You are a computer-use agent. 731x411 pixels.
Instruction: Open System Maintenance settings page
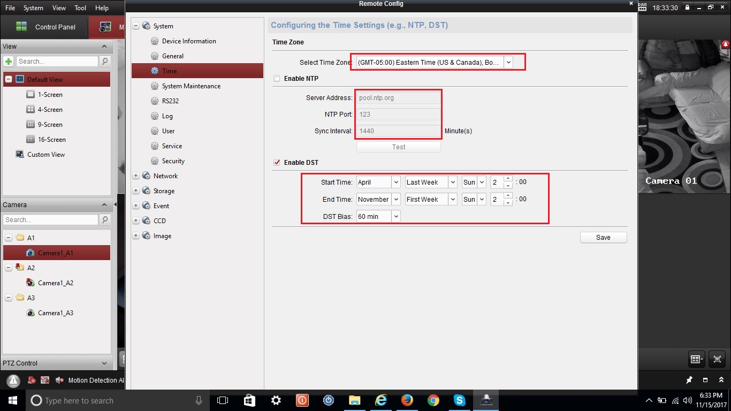point(191,86)
